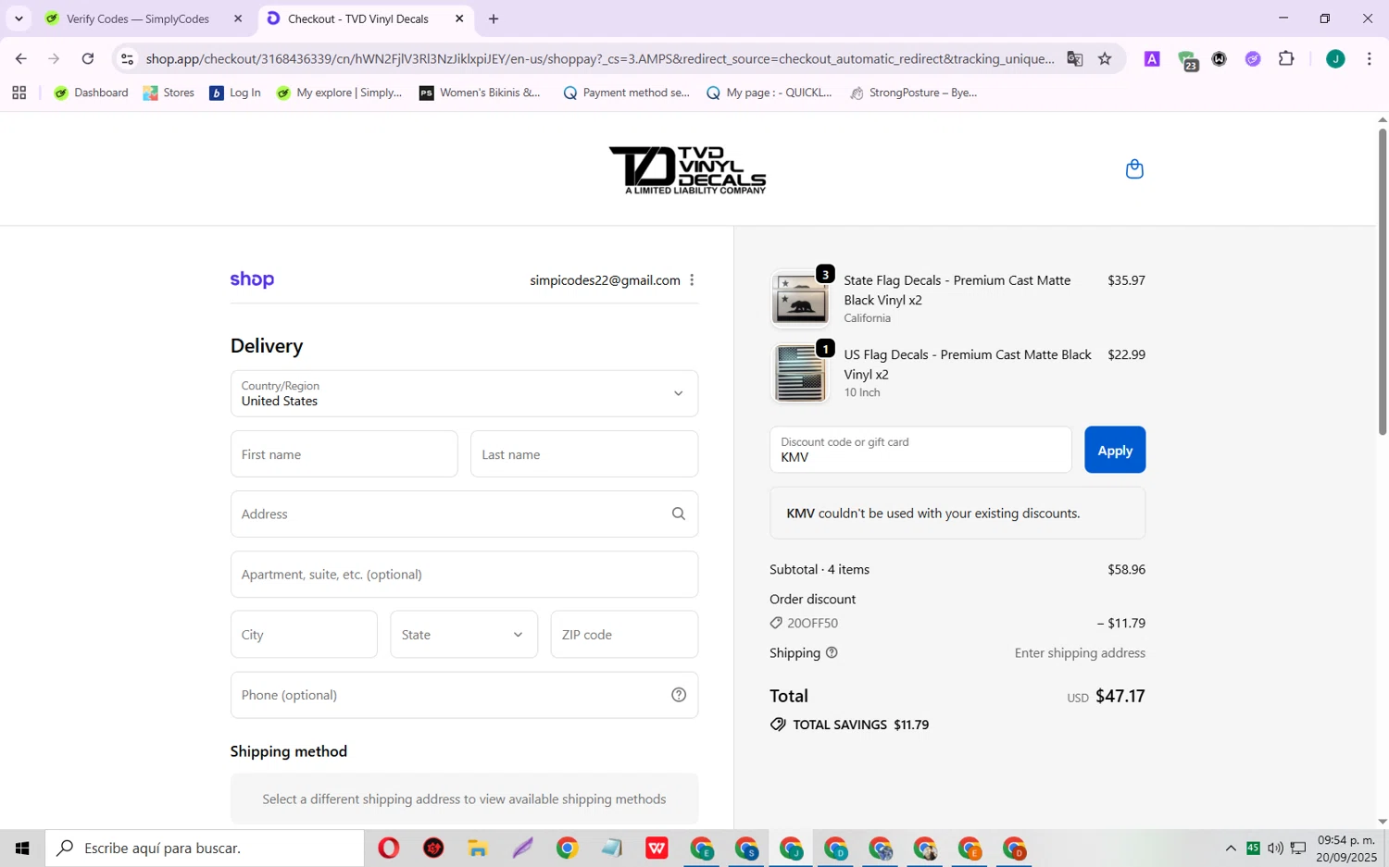Image resolution: width=1389 pixels, height=867 pixels.
Task: Open the Log In bookmark
Action: 235,93
